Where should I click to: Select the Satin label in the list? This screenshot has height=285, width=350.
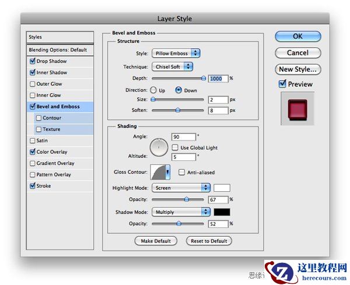coord(42,140)
